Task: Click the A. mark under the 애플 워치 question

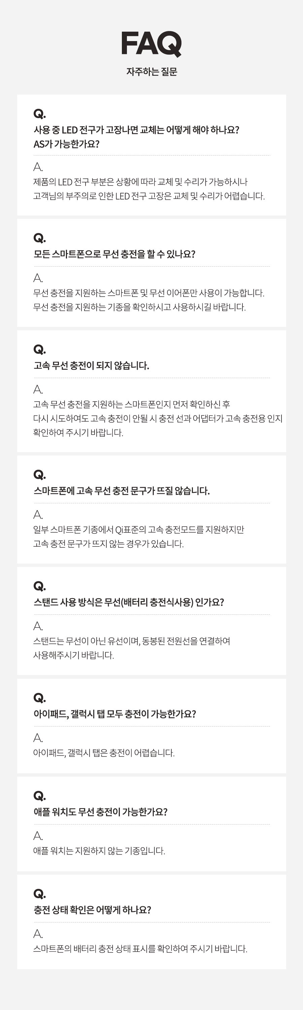Action: tap(38, 836)
